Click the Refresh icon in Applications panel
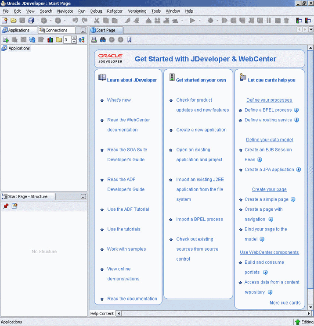The height and width of the screenshot is (326, 314). tap(32, 39)
